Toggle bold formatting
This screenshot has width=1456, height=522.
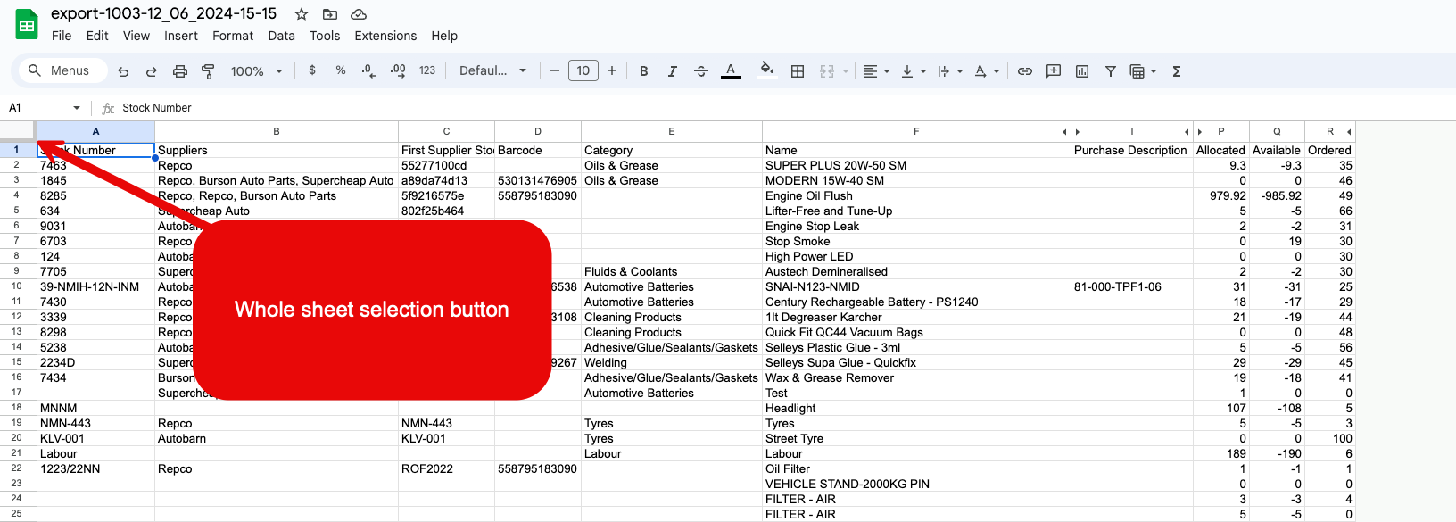coord(643,71)
